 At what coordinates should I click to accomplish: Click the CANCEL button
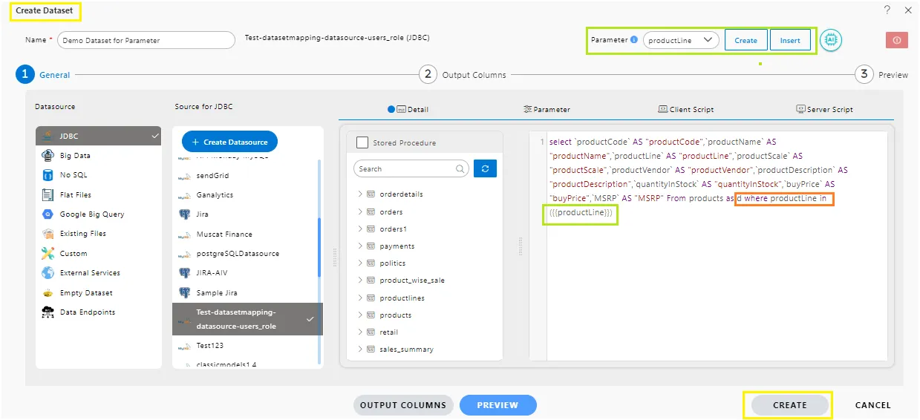pos(872,405)
